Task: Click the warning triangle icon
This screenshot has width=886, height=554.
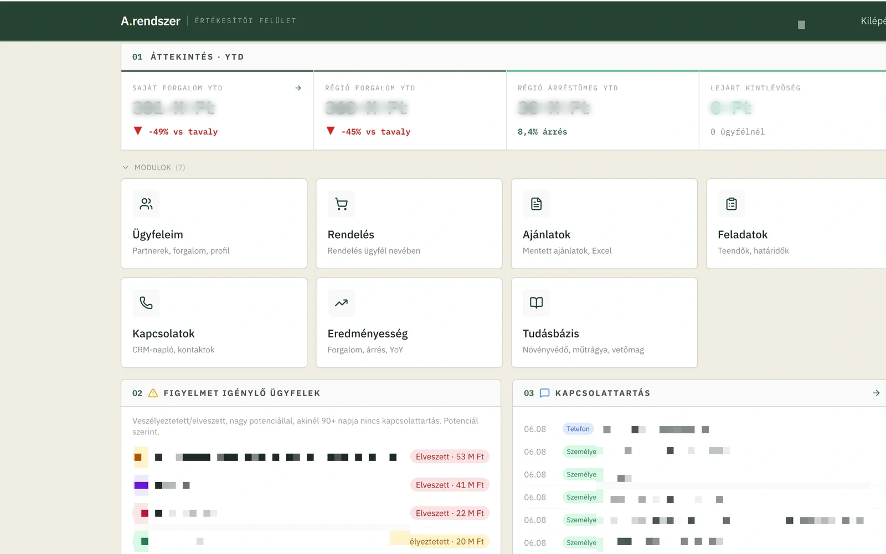Action: (x=153, y=393)
